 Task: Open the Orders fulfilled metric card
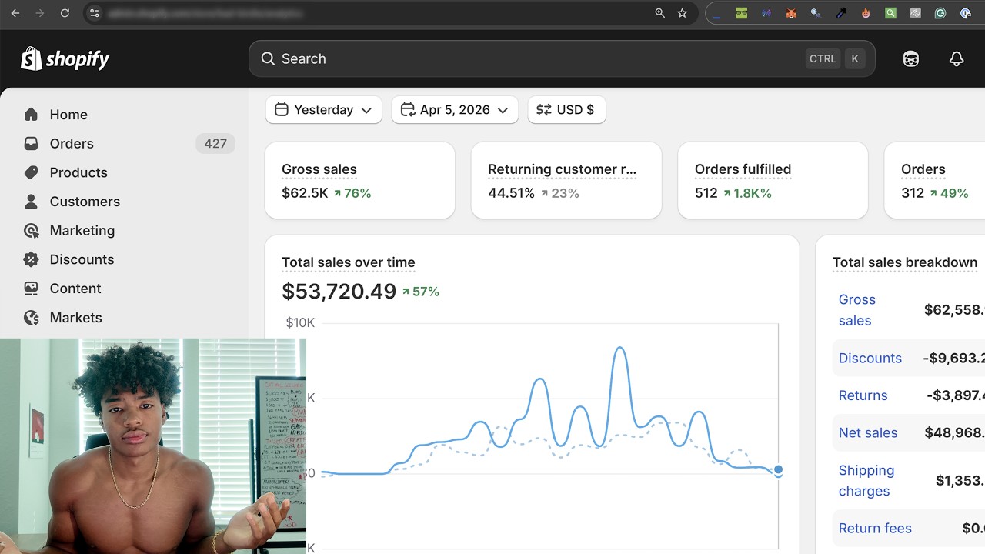click(773, 180)
